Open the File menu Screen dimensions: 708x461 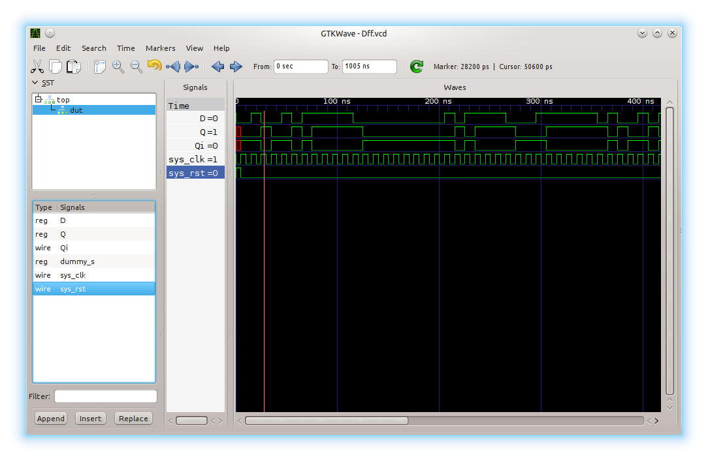click(x=39, y=48)
